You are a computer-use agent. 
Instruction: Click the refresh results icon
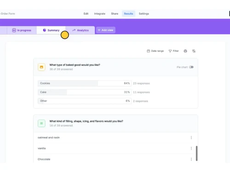tap(194, 51)
